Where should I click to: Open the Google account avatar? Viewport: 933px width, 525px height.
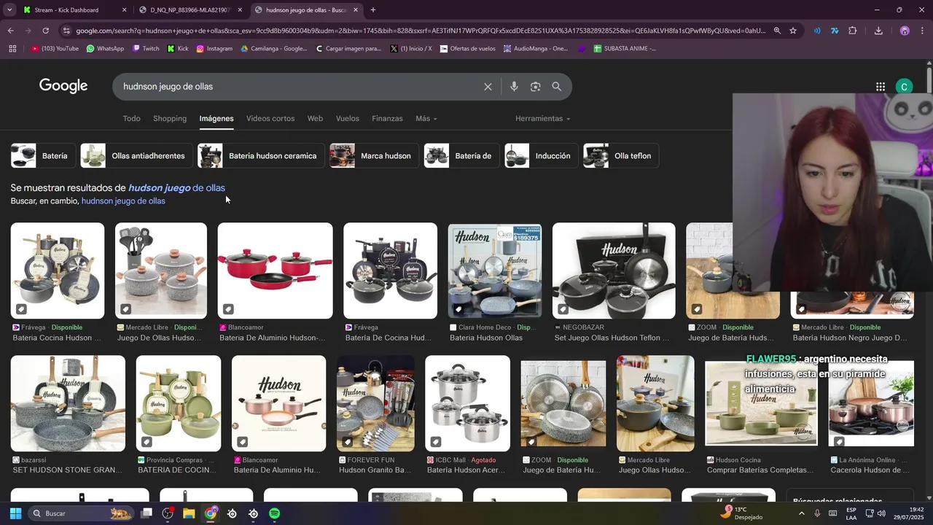pos(904,87)
